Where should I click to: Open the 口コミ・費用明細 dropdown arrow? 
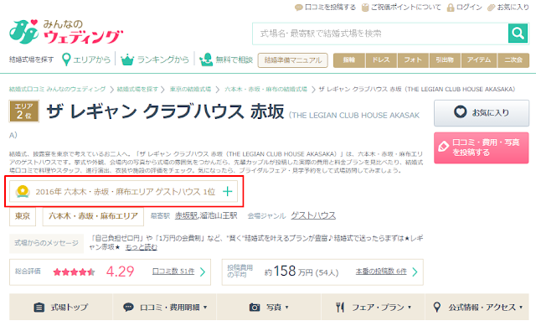[x=205, y=308]
